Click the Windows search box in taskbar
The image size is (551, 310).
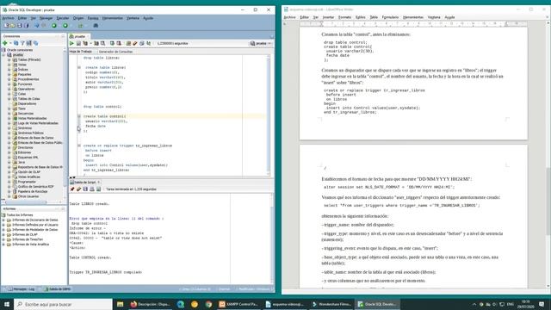(x=63, y=304)
